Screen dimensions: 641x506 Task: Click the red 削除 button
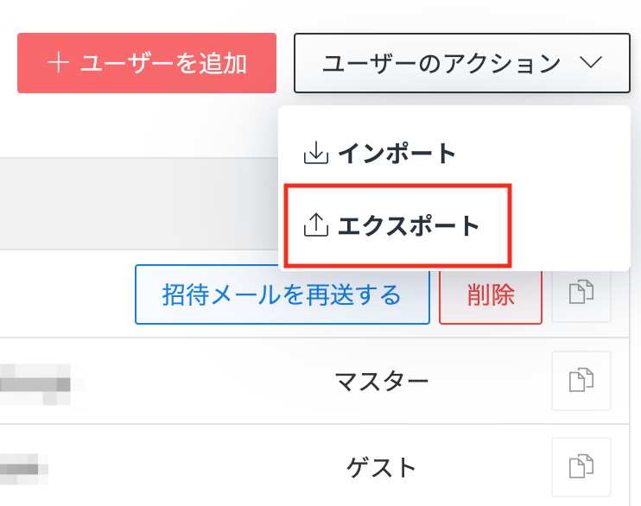tap(491, 295)
